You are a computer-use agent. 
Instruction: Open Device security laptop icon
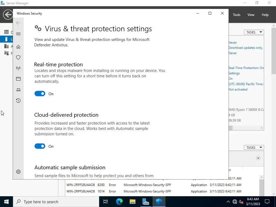(x=18, y=90)
